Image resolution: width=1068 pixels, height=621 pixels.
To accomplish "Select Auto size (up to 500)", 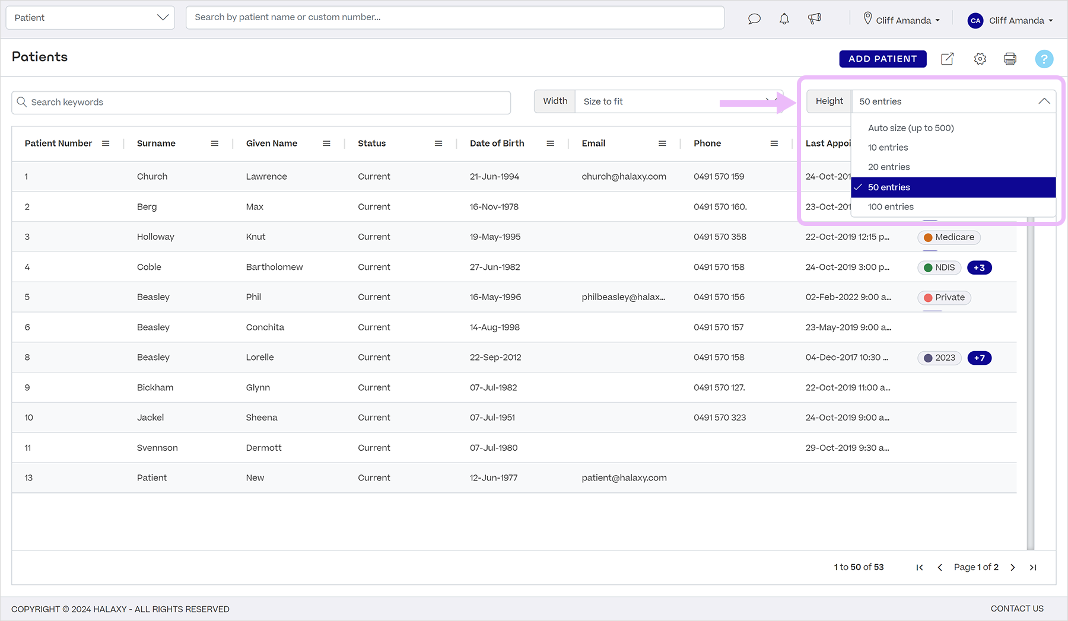I will pyautogui.click(x=953, y=128).
